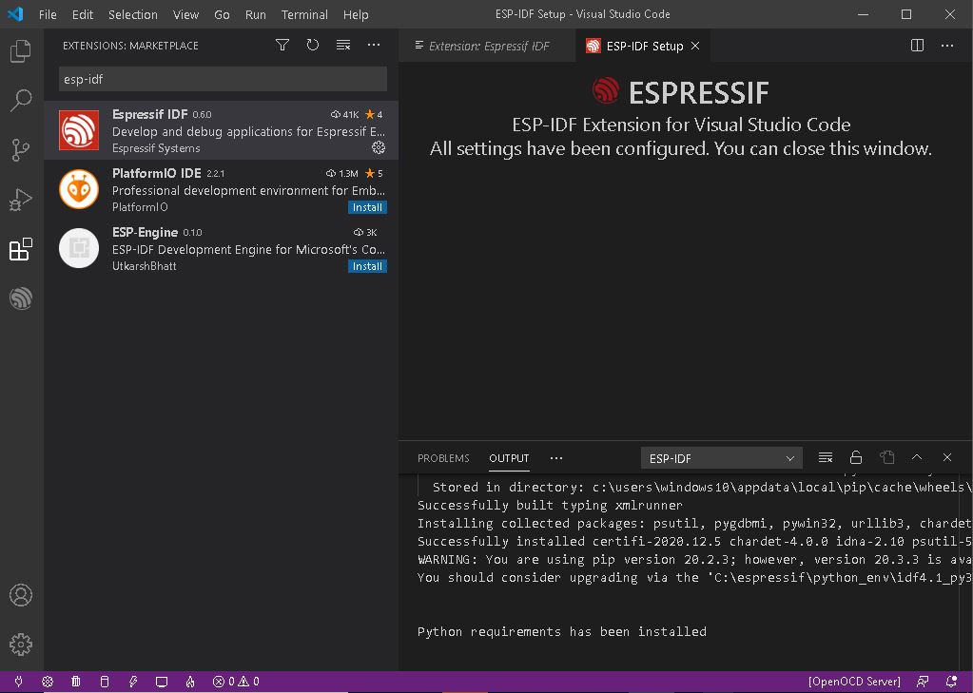The height and width of the screenshot is (693, 973).
Task: Switch to Extension: Espressif IDF tab
Action: click(488, 46)
